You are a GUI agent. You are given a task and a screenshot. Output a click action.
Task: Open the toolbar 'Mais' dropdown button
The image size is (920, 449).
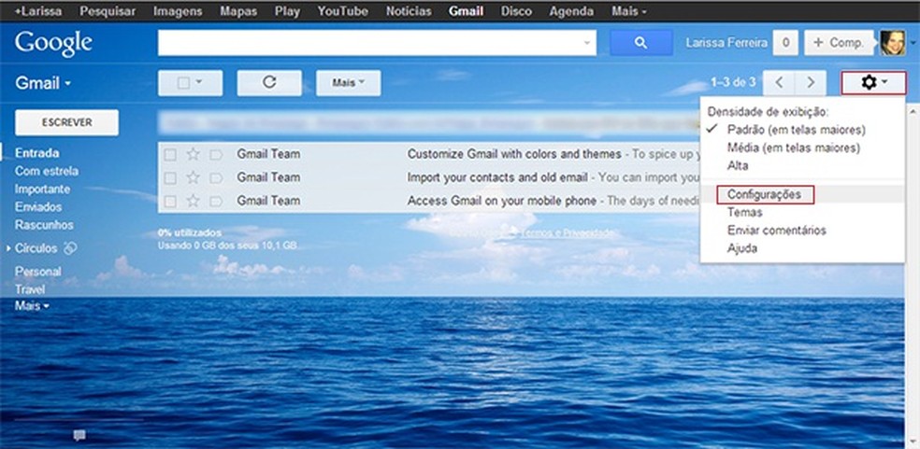(349, 83)
